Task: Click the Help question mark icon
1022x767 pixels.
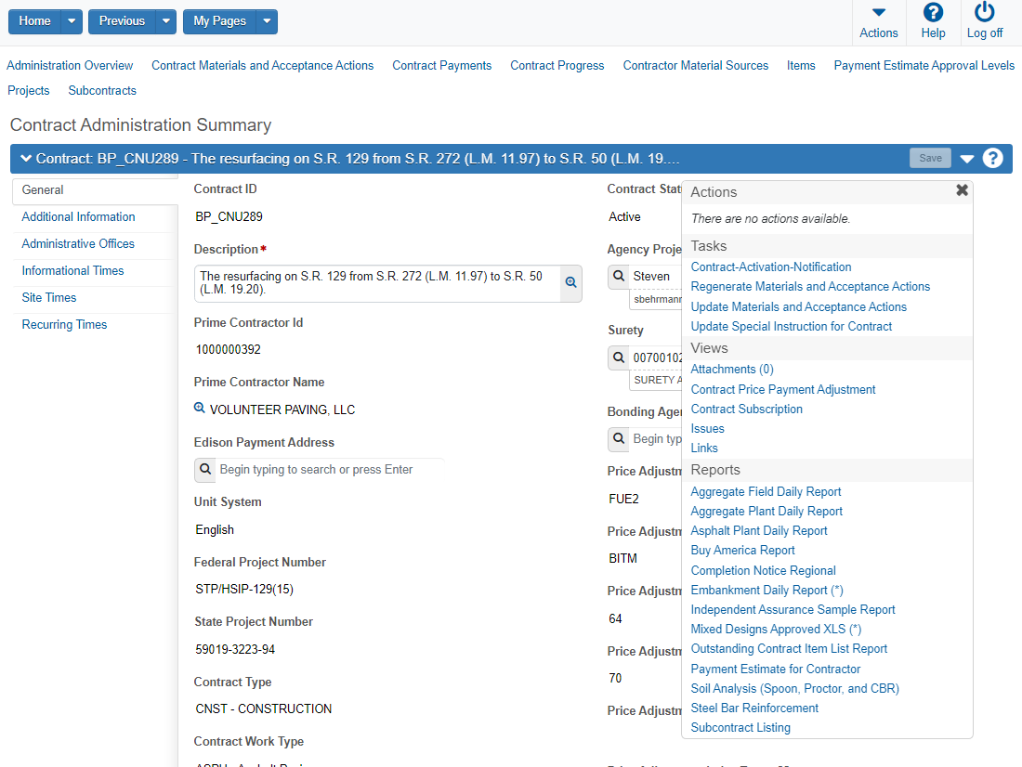Action: [933, 13]
